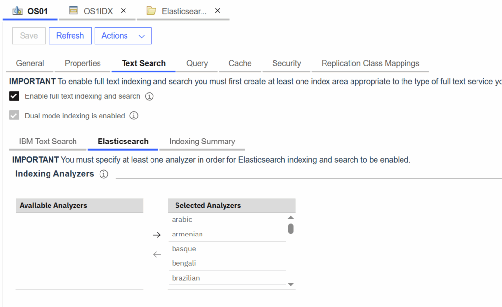Select the armenian analyzer in the list
Image resolution: width=502 pixels, height=307 pixels.
pyautogui.click(x=187, y=235)
